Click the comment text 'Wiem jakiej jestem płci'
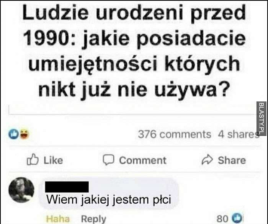The height and width of the screenshot is (224, 268). point(109,200)
